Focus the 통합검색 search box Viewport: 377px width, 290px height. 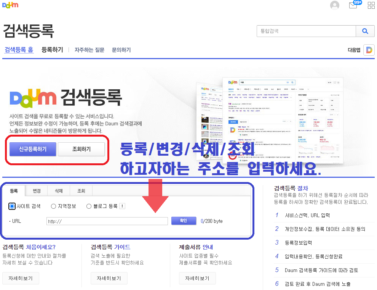(x=306, y=31)
